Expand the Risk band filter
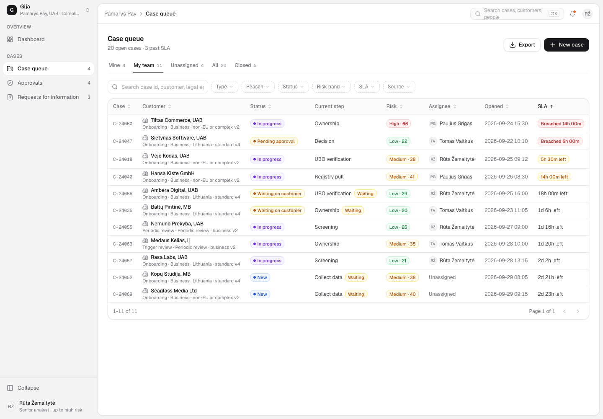The width and height of the screenshot is (603, 419). click(x=332, y=87)
